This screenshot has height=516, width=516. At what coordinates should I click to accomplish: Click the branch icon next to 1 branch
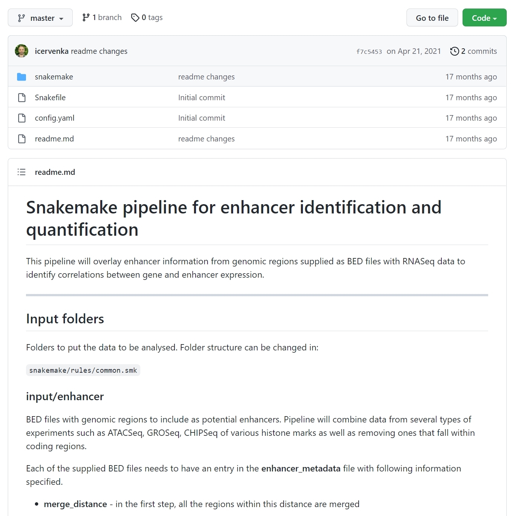coord(86,17)
